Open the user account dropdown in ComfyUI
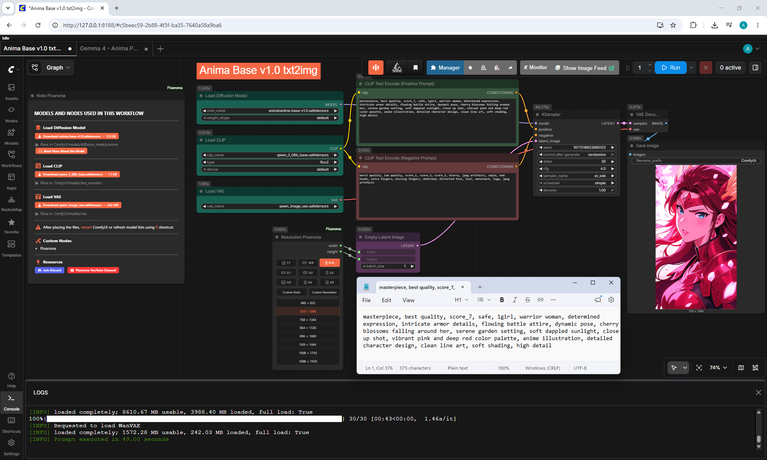Image resolution: width=767 pixels, height=460 pixels. pos(751,49)
